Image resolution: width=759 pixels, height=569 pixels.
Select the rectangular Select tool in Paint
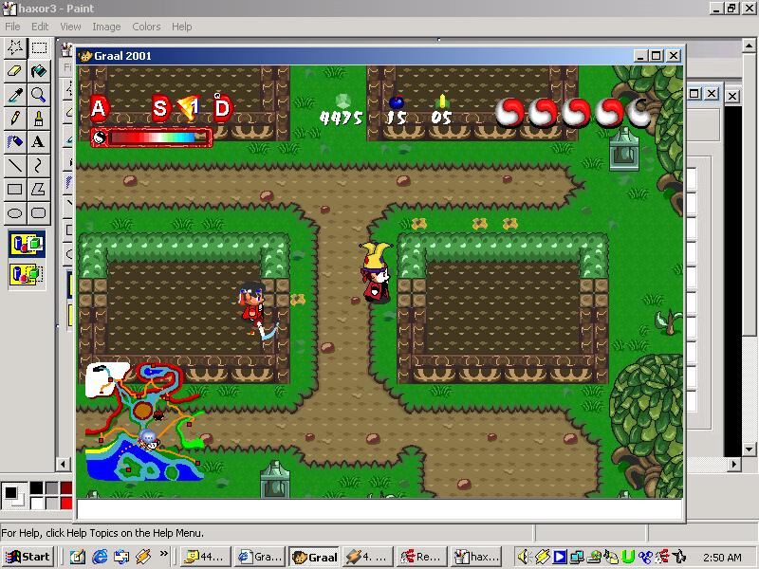(39, 48)
